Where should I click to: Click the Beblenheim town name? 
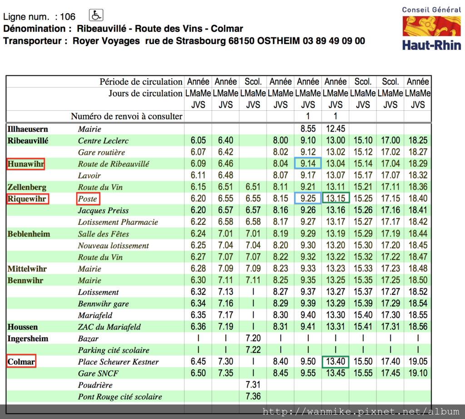[x=29, y=234]
